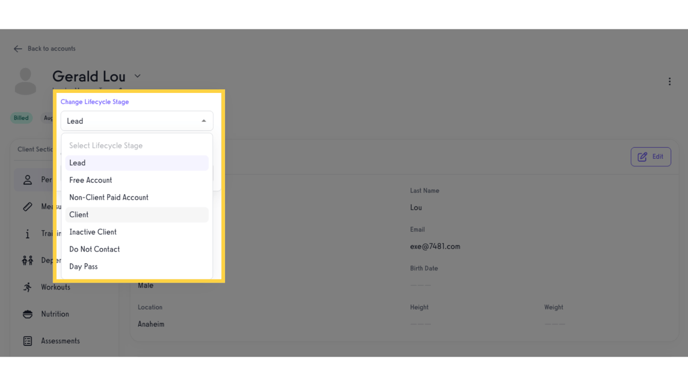Click the Measurements ruler icon
The image size is (688, 386).
point(28,206)
